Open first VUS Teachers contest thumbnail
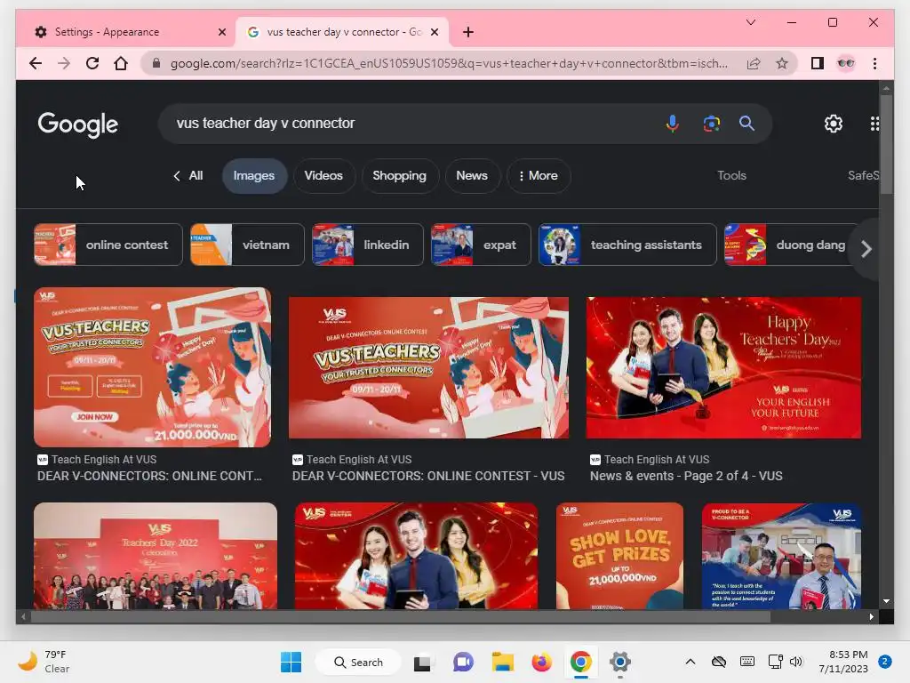The image size is (910, 683). coord(152,367)
